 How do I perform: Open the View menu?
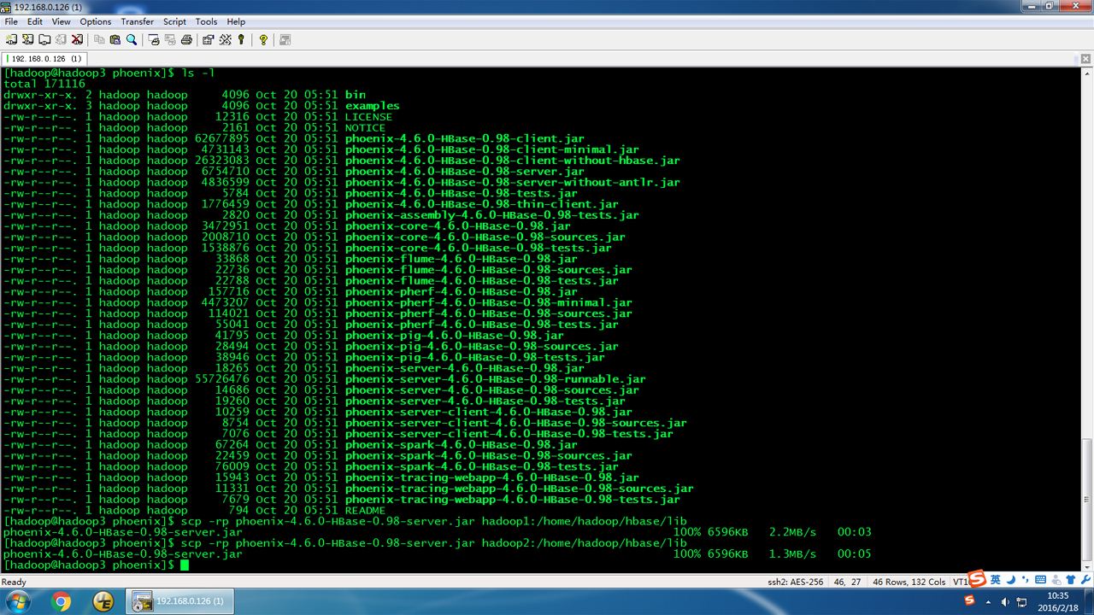pos(62,21)
